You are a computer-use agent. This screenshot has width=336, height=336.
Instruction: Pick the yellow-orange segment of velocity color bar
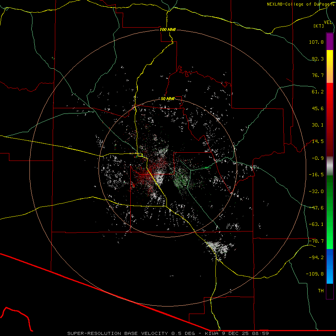(x=330, y=66)
